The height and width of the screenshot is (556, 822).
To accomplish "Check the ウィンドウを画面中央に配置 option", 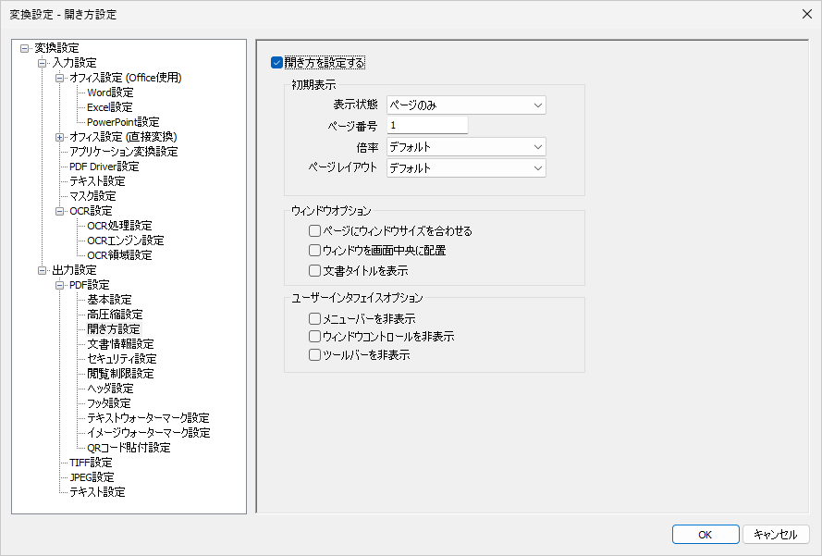I will [x=314, y=248].
